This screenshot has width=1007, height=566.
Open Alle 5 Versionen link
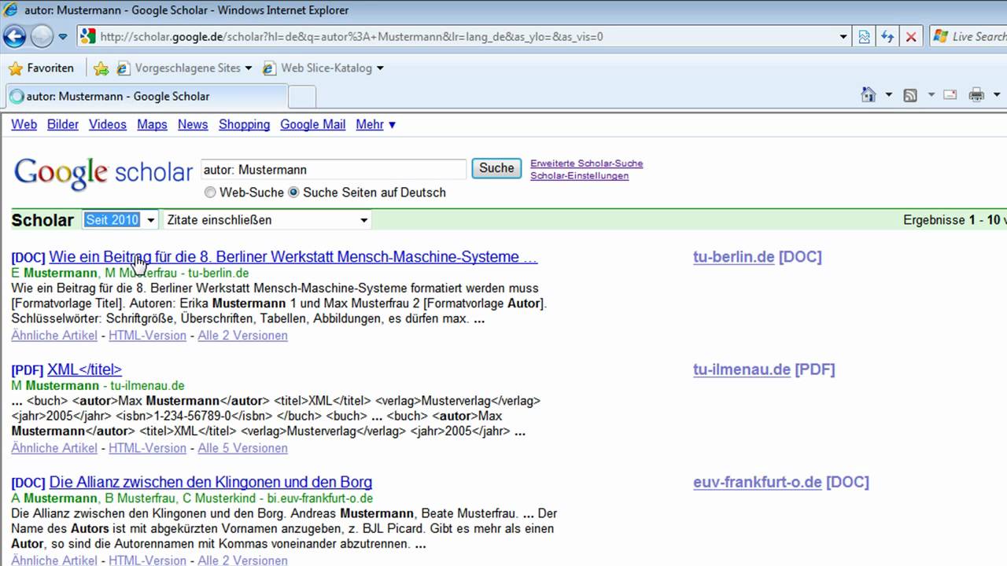[242, 448]
